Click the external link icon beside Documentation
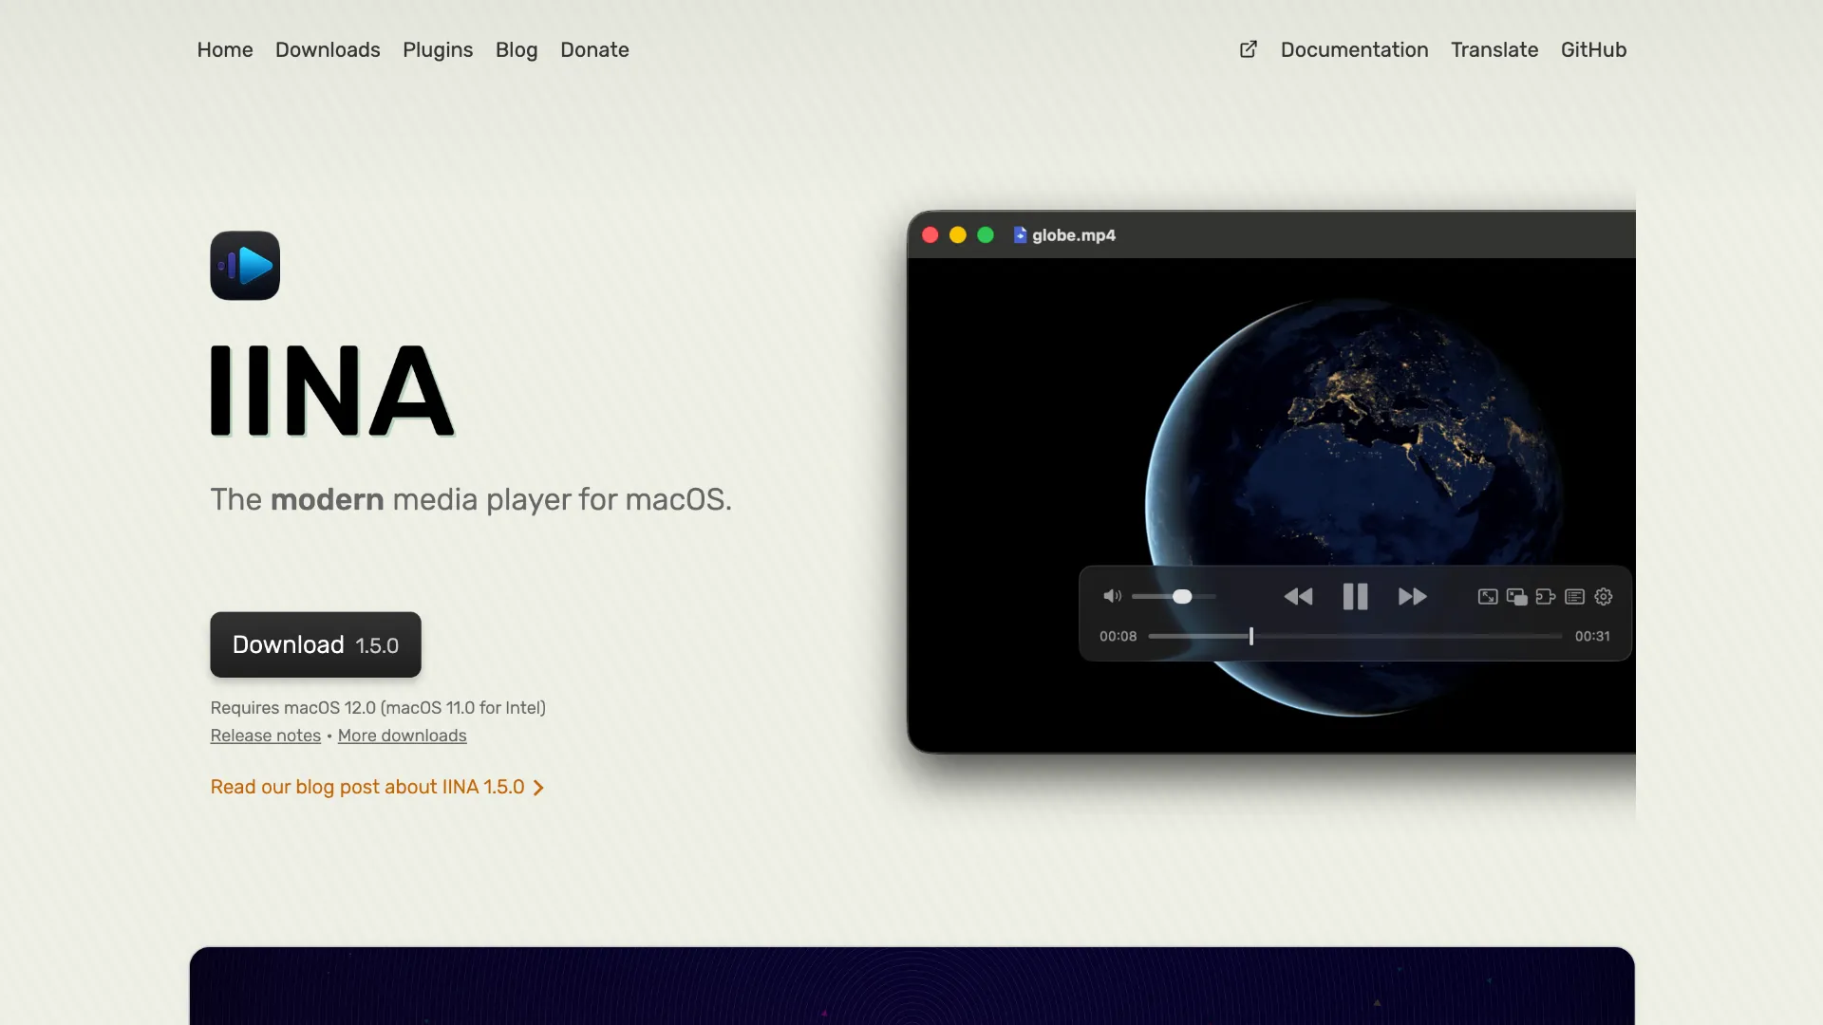Screen dimensions: 1823x1025 pyautogui.click(x=1249, y=49)
